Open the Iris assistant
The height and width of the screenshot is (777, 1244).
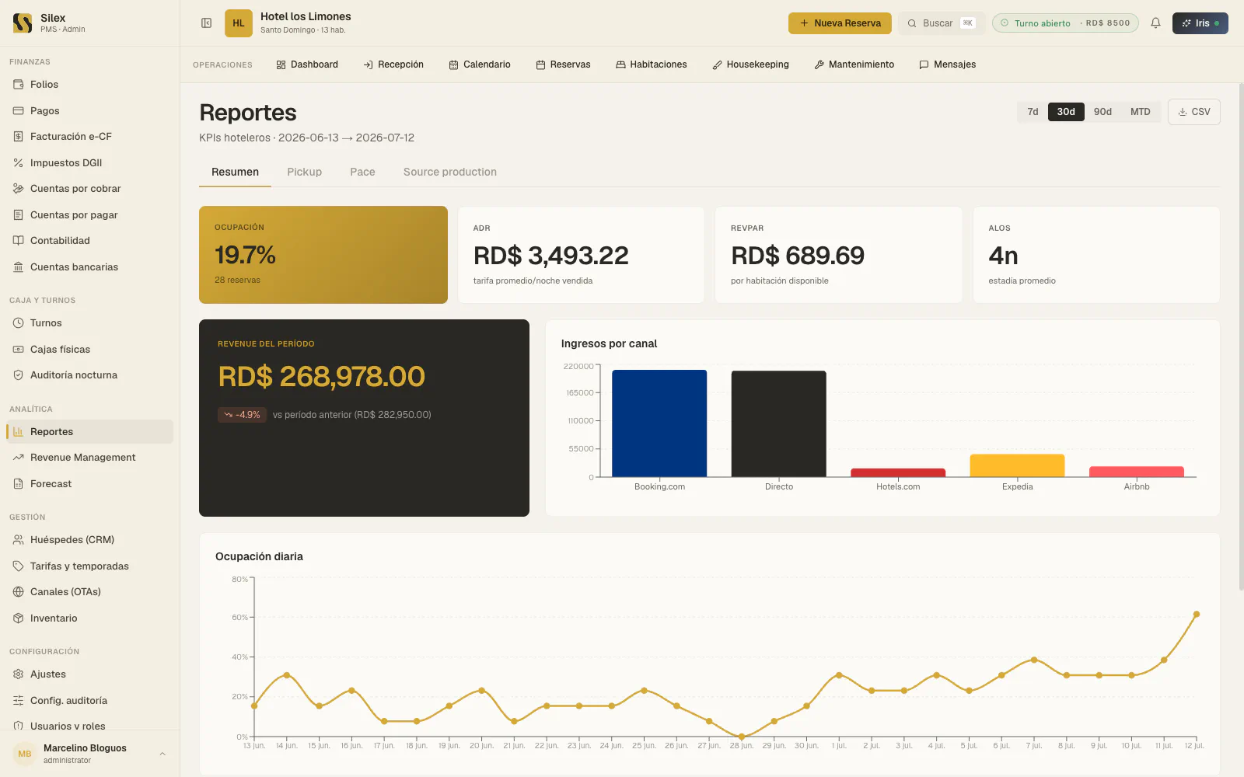click(1200, 23)
